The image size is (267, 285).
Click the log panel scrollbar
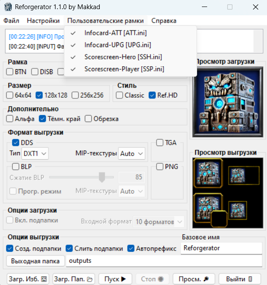click(x=258, y=41)
